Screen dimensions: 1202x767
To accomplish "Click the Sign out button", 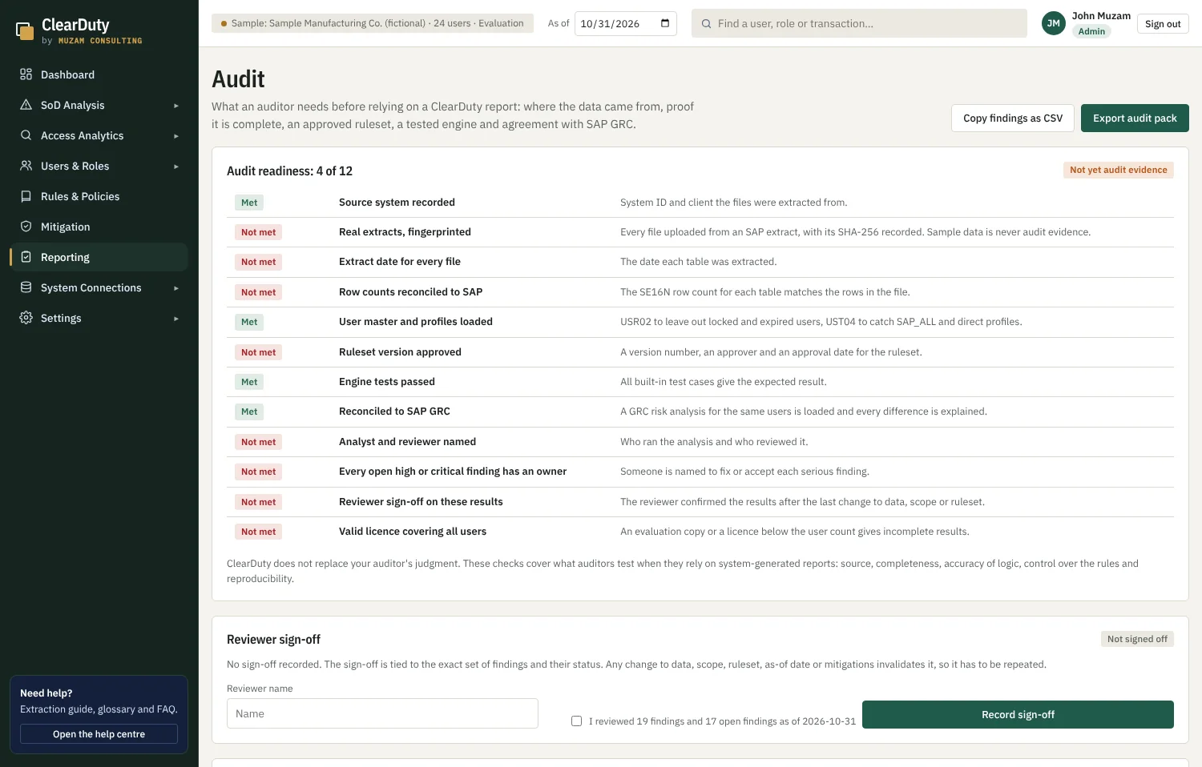I will pyautogui.click(x=1163, y=24).
